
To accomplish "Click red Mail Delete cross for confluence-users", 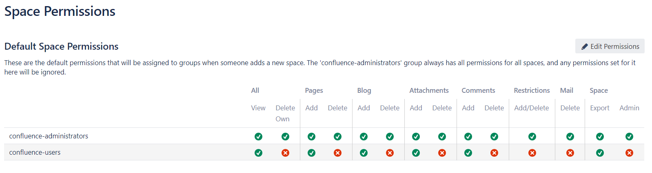I will 570,153.
